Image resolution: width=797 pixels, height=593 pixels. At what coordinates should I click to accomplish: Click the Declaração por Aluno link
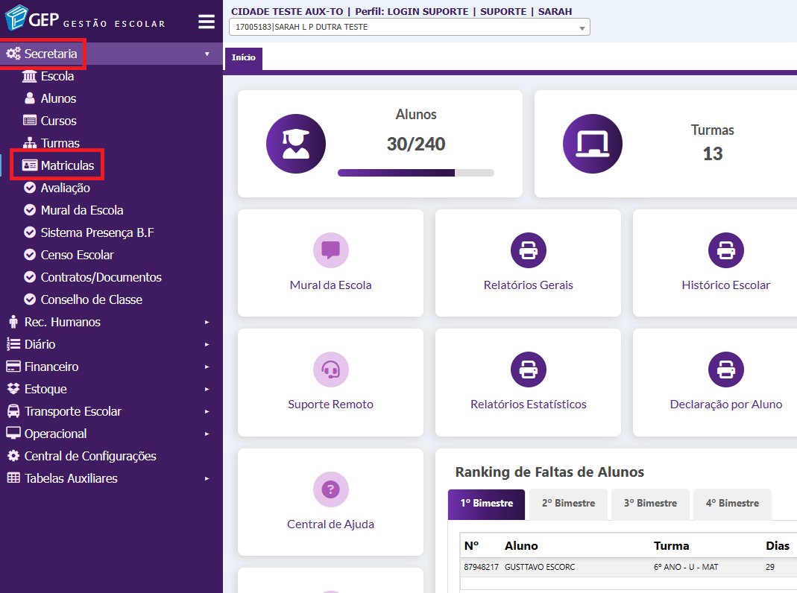725,405
